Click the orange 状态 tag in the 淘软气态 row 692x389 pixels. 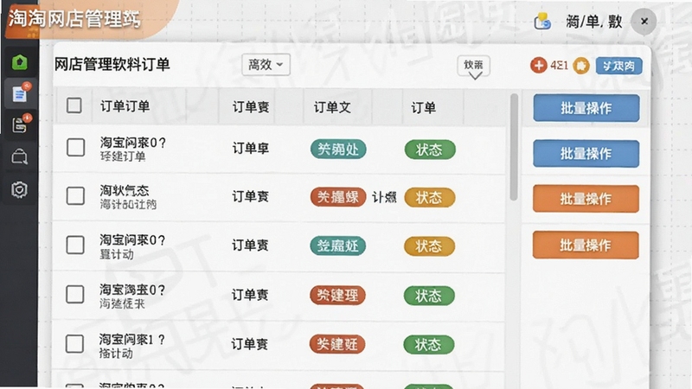[430, 197]
